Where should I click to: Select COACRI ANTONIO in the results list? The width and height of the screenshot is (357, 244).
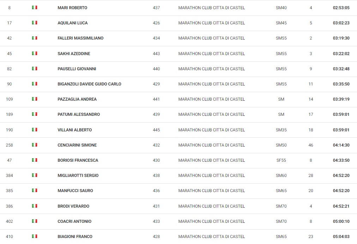[x=74, y=221]
